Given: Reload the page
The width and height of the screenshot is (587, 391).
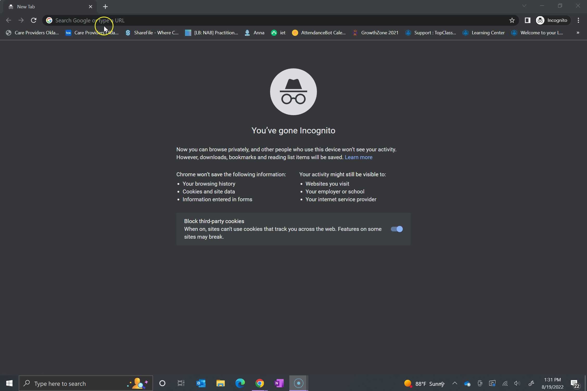Looking at the screenshot, I should point(33,20).
